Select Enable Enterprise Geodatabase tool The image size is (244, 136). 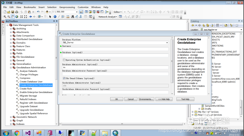tap(36, 92)
